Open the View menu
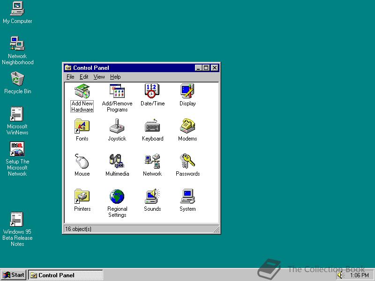Image resolution: width=375 pixels, height=281 pixels. point(99,77)
